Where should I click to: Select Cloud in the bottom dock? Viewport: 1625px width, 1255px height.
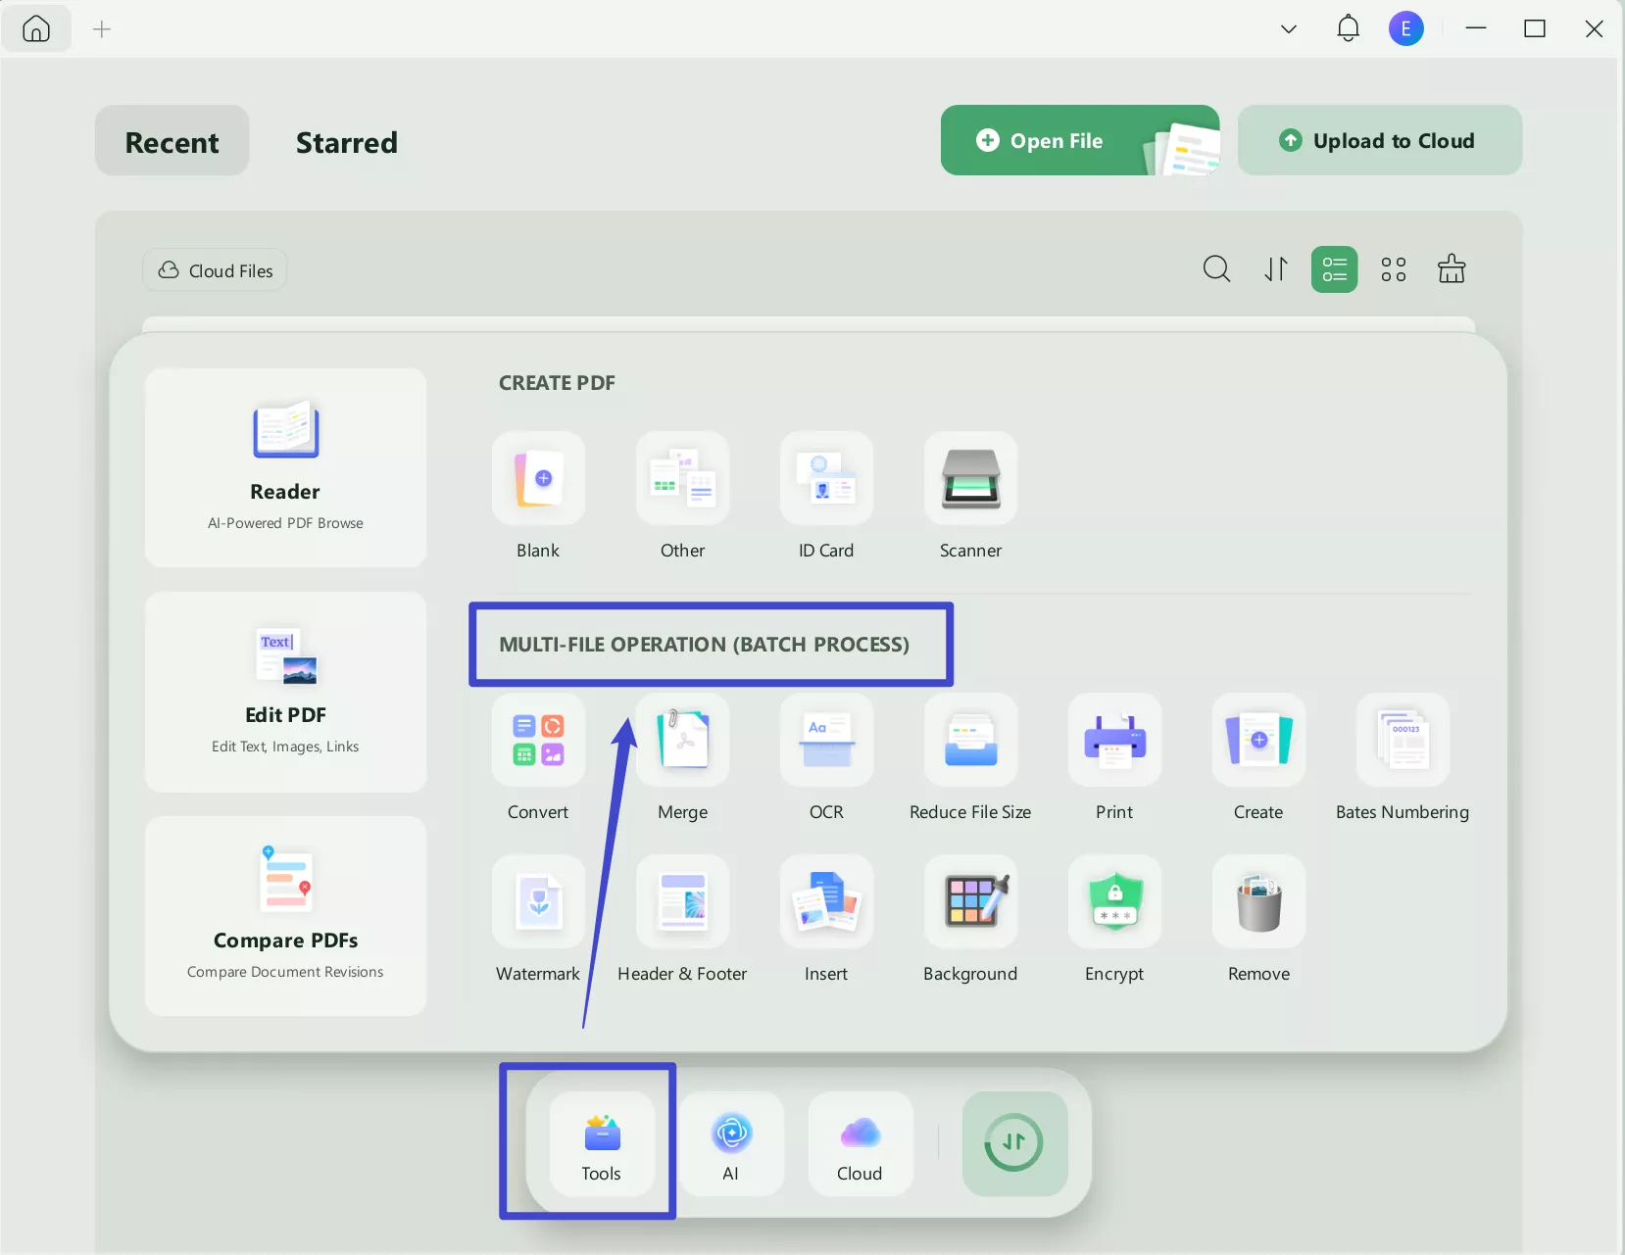860,1143
